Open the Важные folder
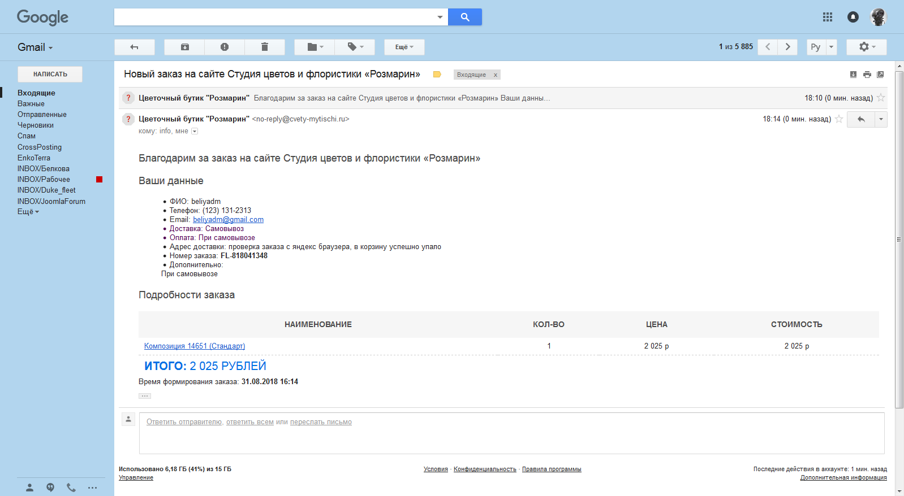The width and height of the screenshot is (904, 496). coord(31,103)
